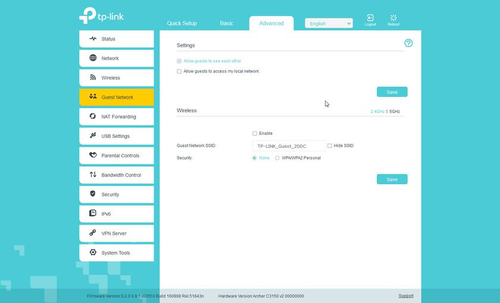Switch to the 2.4GHz band
This screenshot has height=303, width=500.
click(x=377, y=112)
